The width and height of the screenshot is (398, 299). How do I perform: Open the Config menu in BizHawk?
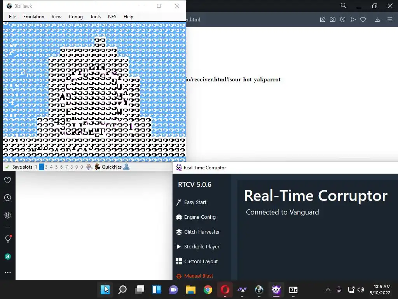pyautogui.click(x=76, y=16)
